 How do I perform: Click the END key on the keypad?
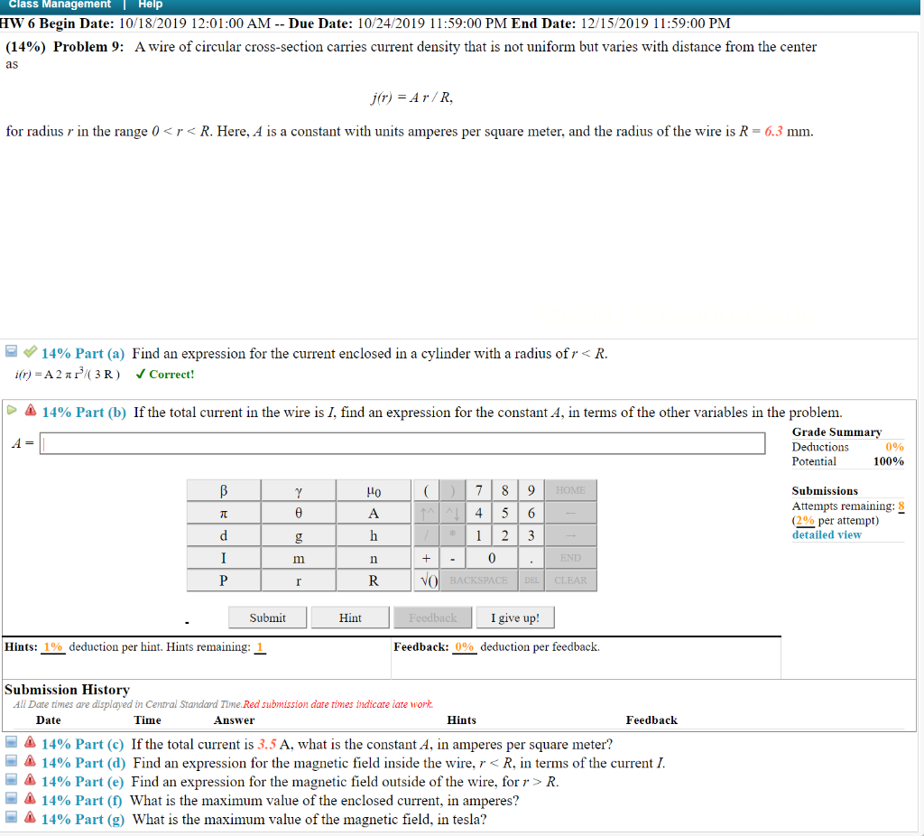click(569, 558)
